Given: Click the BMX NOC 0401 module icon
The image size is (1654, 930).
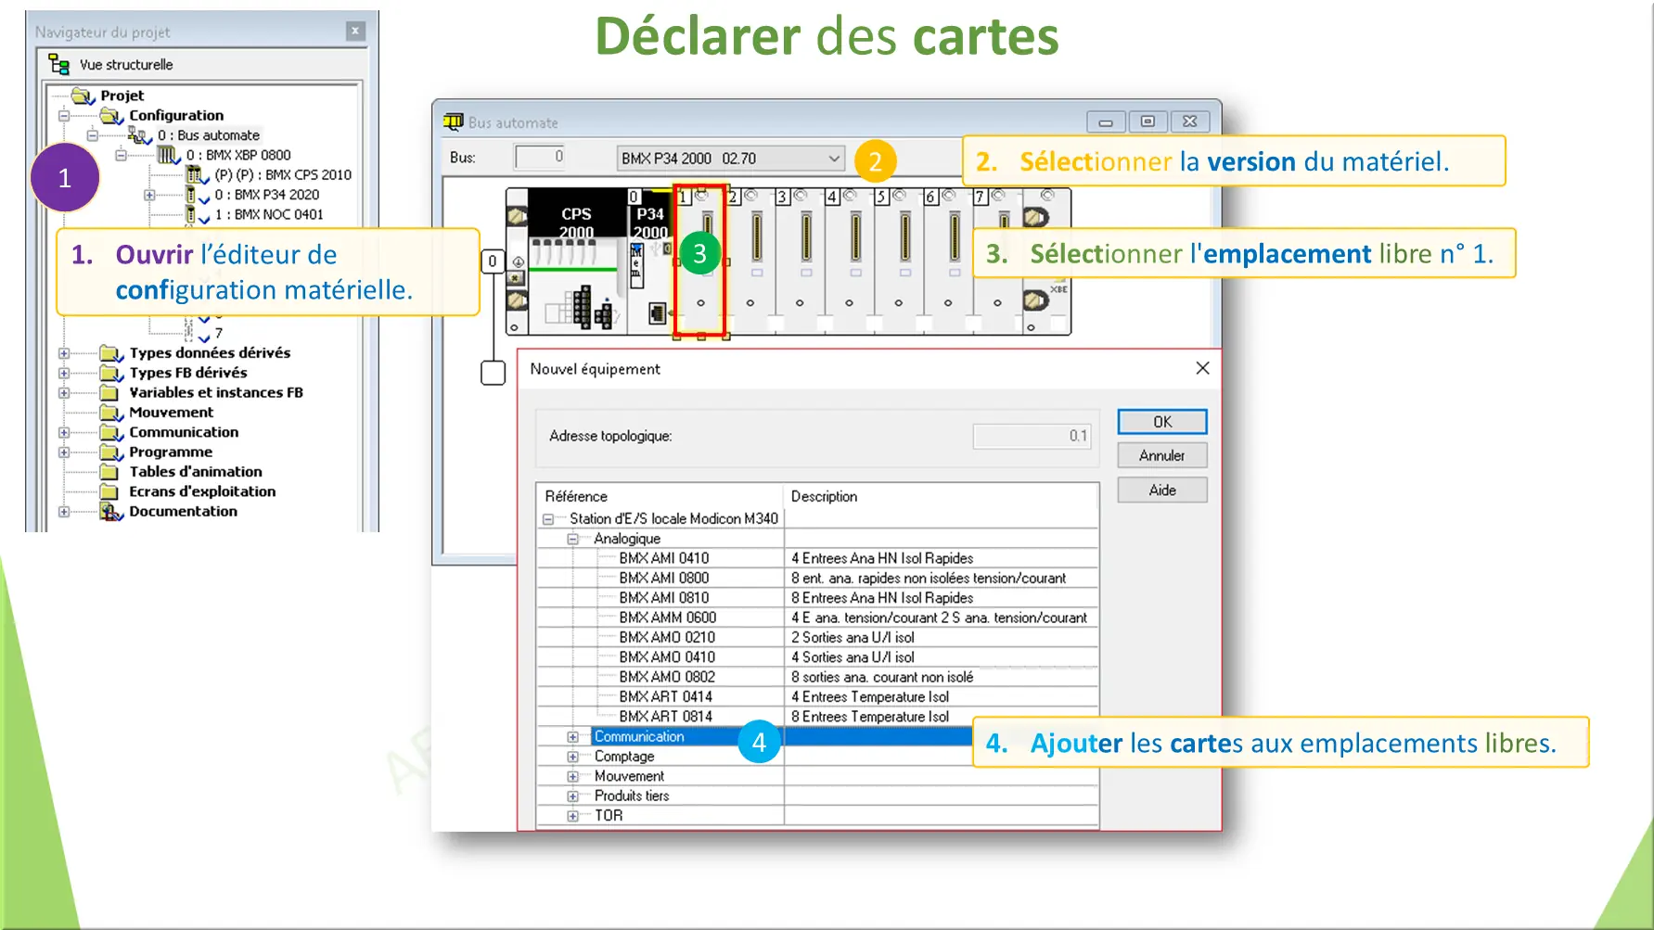Looking at the screenshot, I should (192, 214).
